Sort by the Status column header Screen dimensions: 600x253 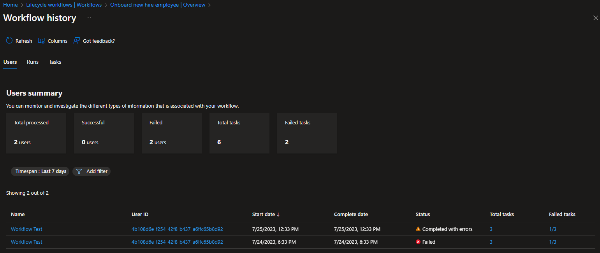(423, 214)
